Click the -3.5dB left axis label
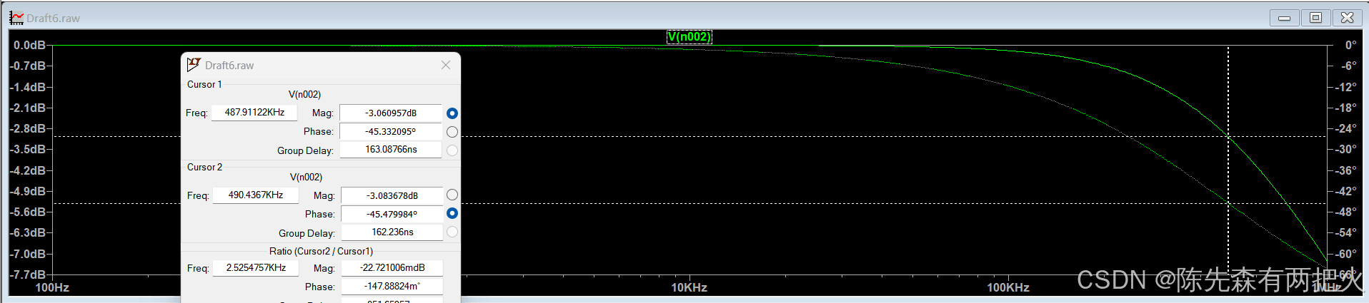This screenshot has width=1369, height=303. [28, 150]
